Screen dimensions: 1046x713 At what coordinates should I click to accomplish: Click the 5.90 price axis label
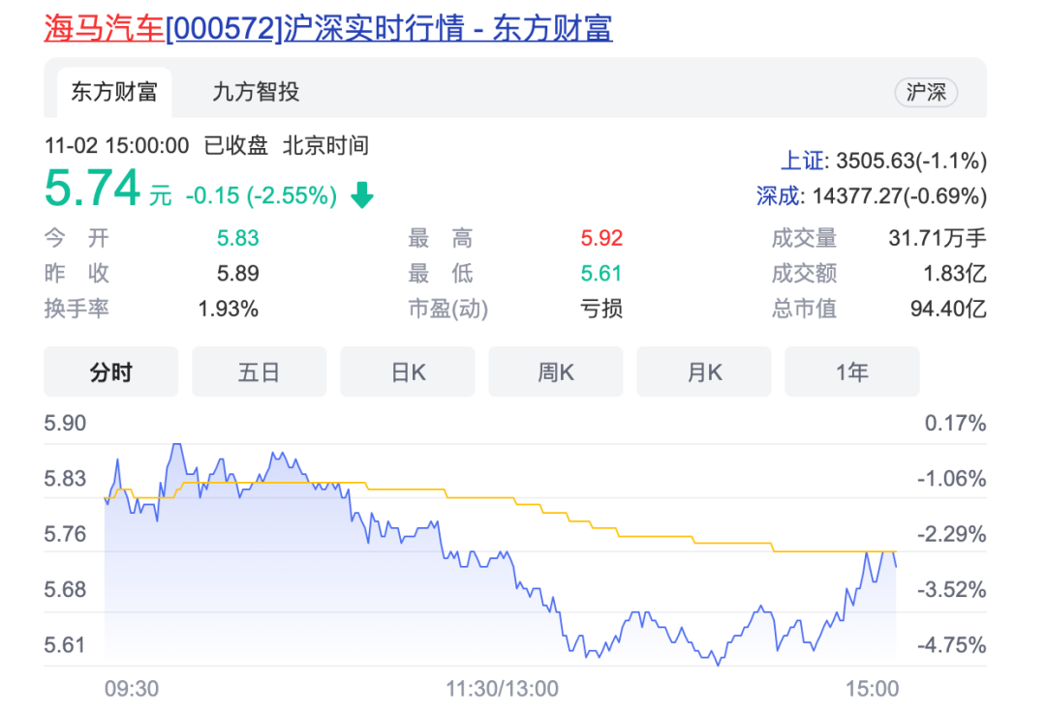click(65, 423)
